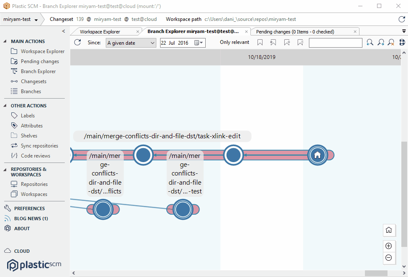Open the Code reviews view
This screenshot has height=277, width=408.
[37, 155]
